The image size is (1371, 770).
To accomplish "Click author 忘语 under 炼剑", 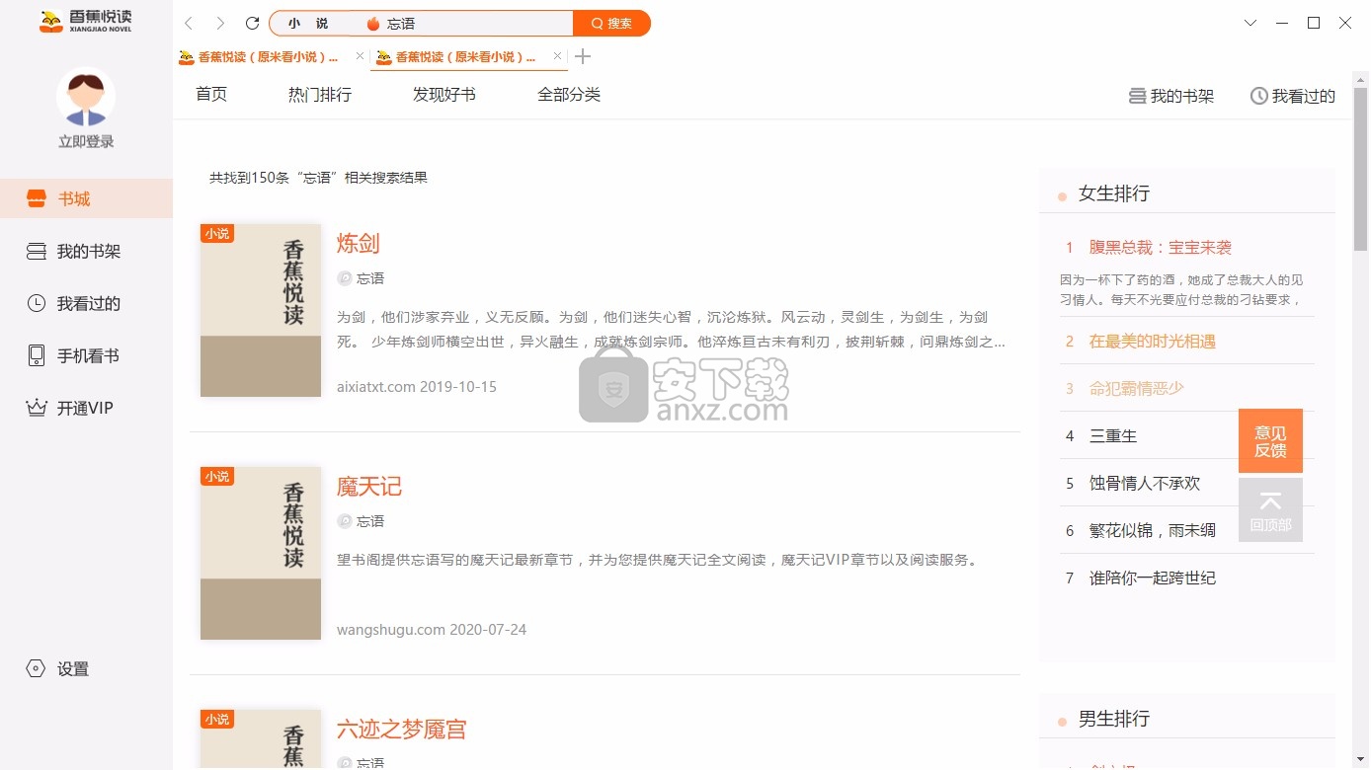I will pyautogui.click(x=370, y=278).
